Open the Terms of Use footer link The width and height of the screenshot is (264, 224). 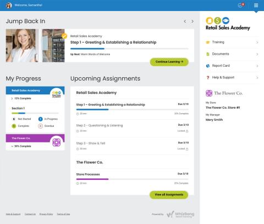click(63, 214)
